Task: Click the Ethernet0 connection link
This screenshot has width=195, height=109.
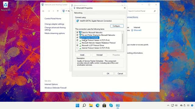Action: tap(137, 30)
